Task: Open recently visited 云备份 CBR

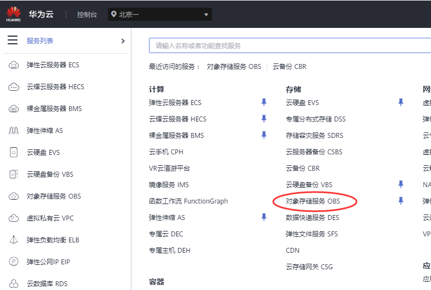Action: [290, 67]
